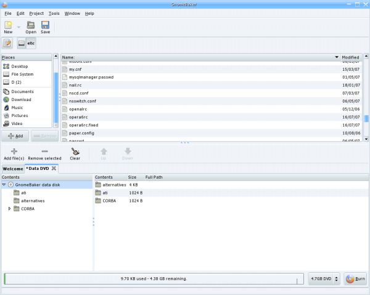The height and width of the screenshot is (295, 370).
Task: Open the Edit menu
Action: [20, 14]
